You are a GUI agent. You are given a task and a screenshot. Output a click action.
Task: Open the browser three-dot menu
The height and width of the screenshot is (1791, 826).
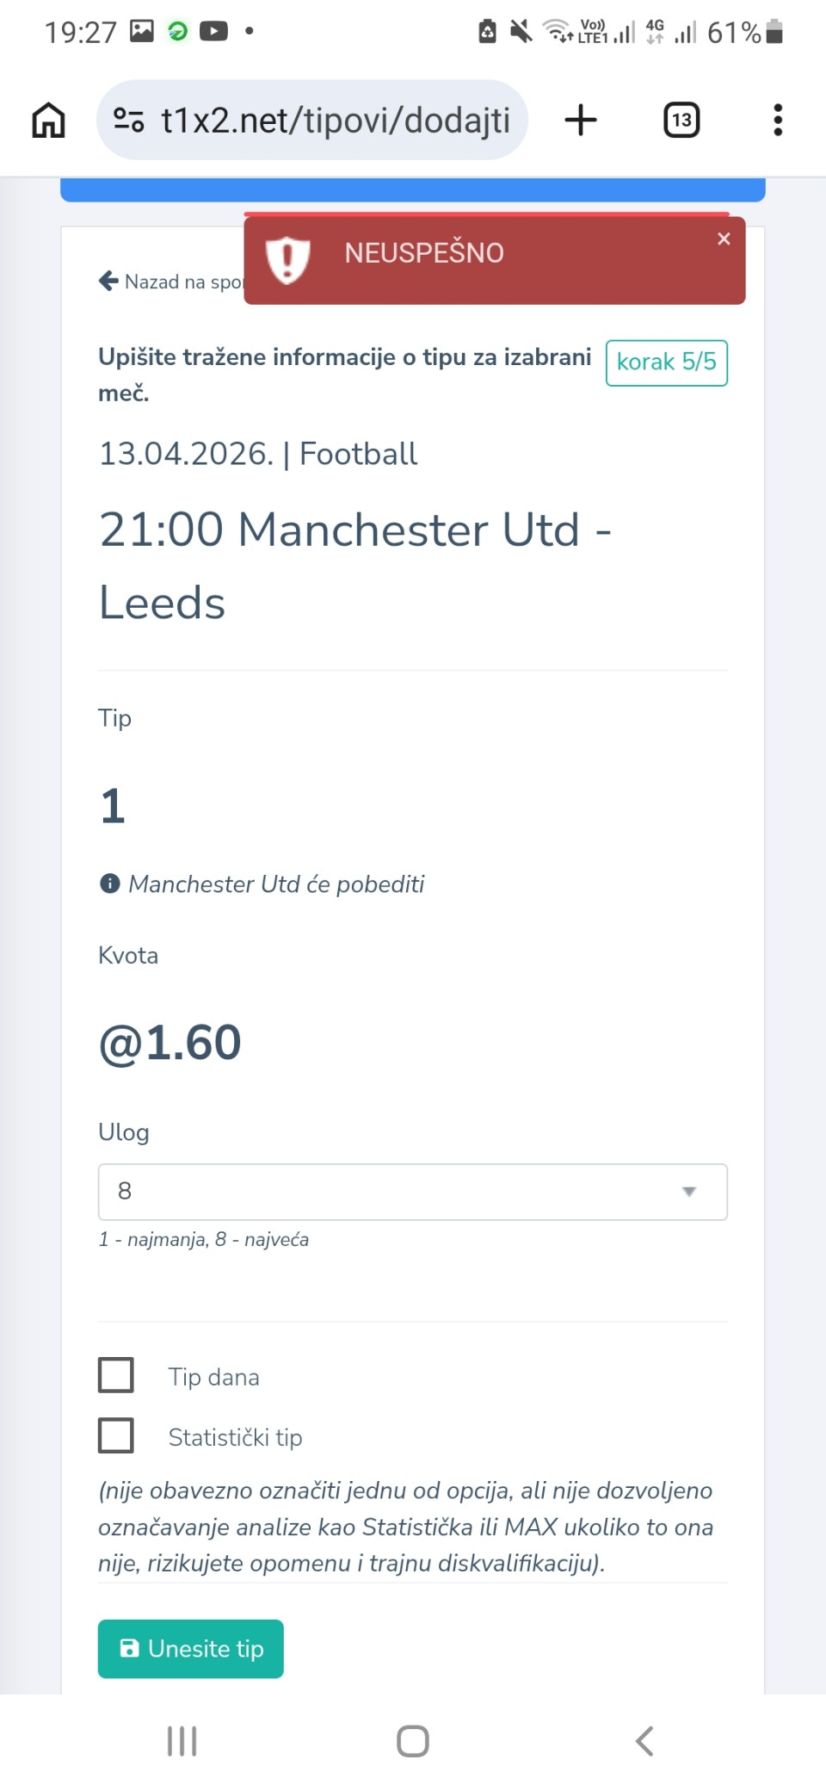[x=778, y=120]
